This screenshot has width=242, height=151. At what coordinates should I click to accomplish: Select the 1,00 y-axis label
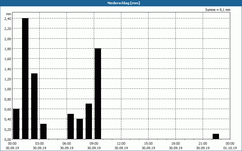[x=8, y=89]
